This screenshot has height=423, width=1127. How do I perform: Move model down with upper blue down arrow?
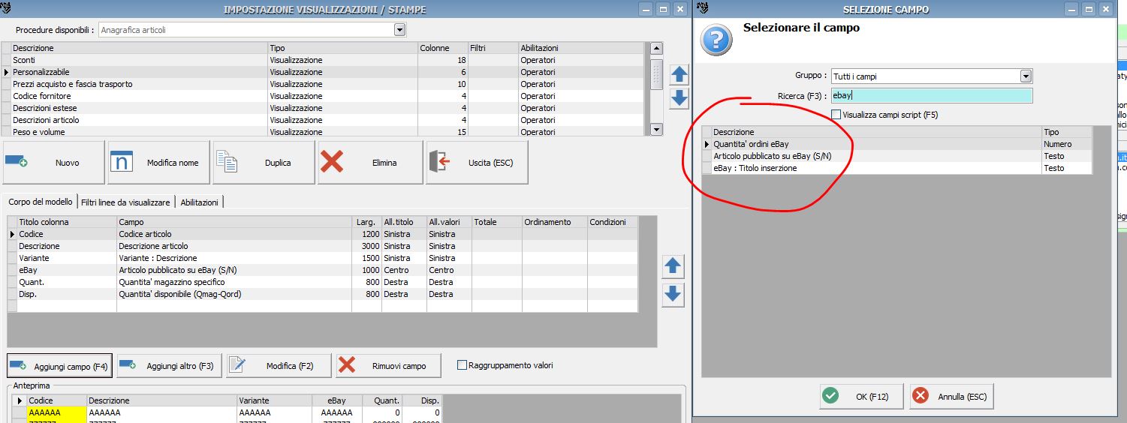tap(679, 98)
